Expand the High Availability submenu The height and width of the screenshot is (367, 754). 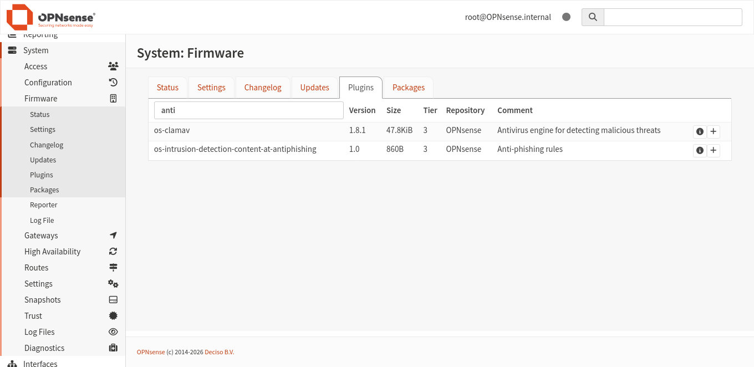click(x=63, y=251)
